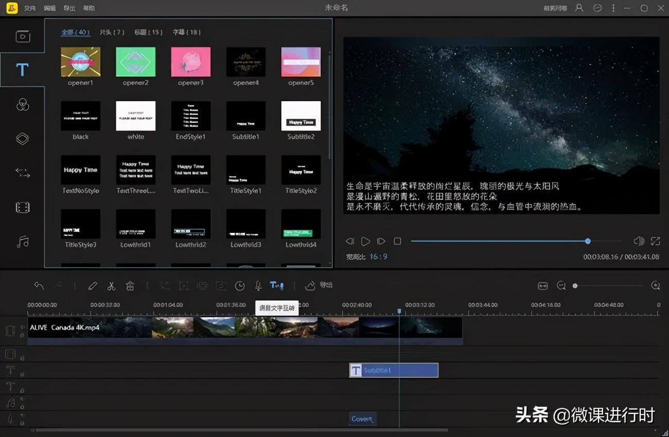This screenshot has width=669, height=437.
Task: Open the text-to-speech conversion tool
Action: 276,285
